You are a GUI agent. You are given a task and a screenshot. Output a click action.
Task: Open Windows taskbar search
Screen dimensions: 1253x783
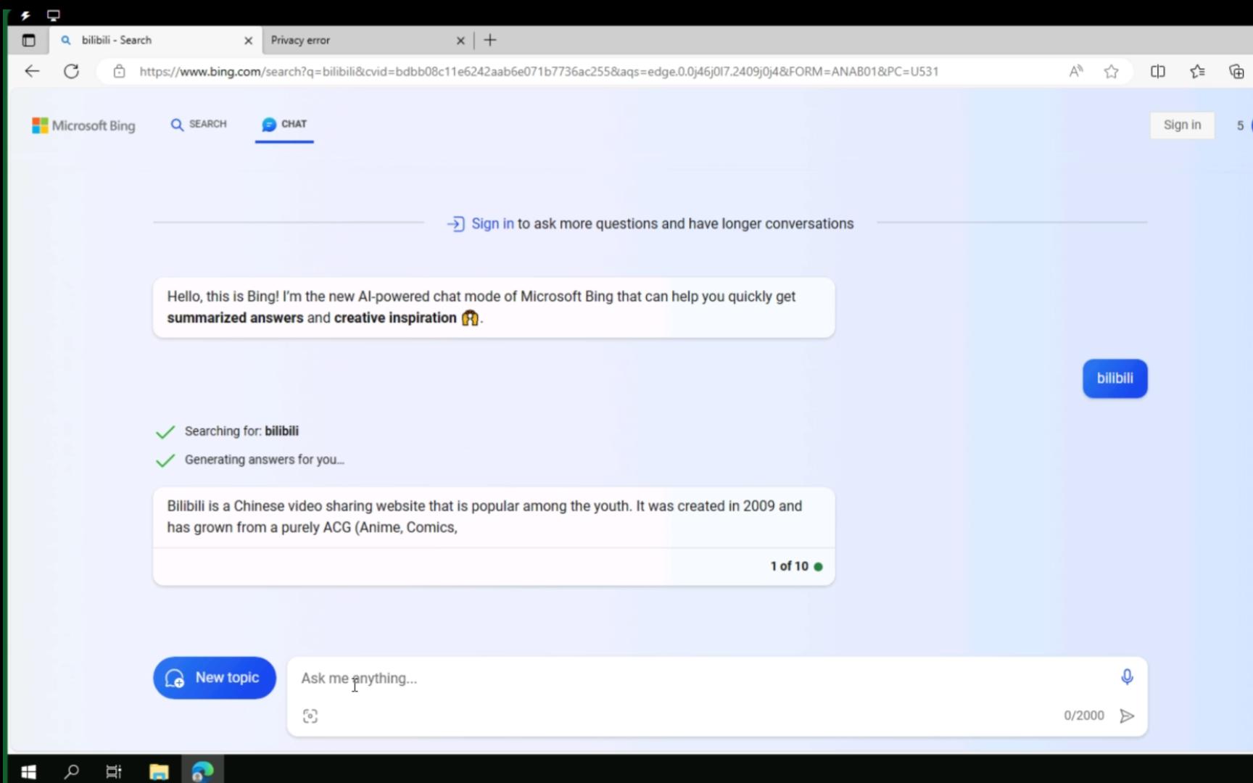71,771
